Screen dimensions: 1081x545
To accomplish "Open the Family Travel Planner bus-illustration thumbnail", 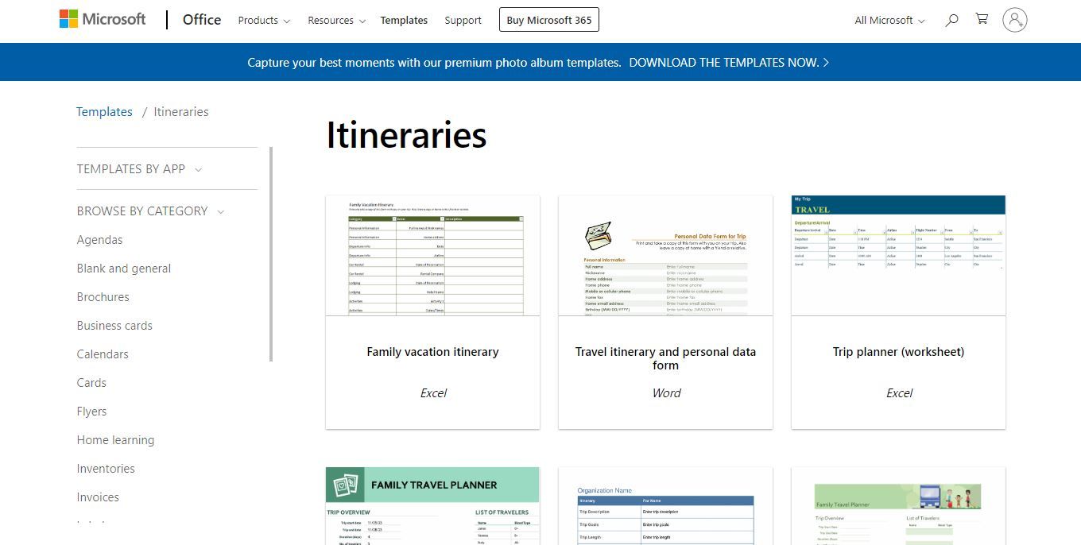I will click(x=899, y=506).
